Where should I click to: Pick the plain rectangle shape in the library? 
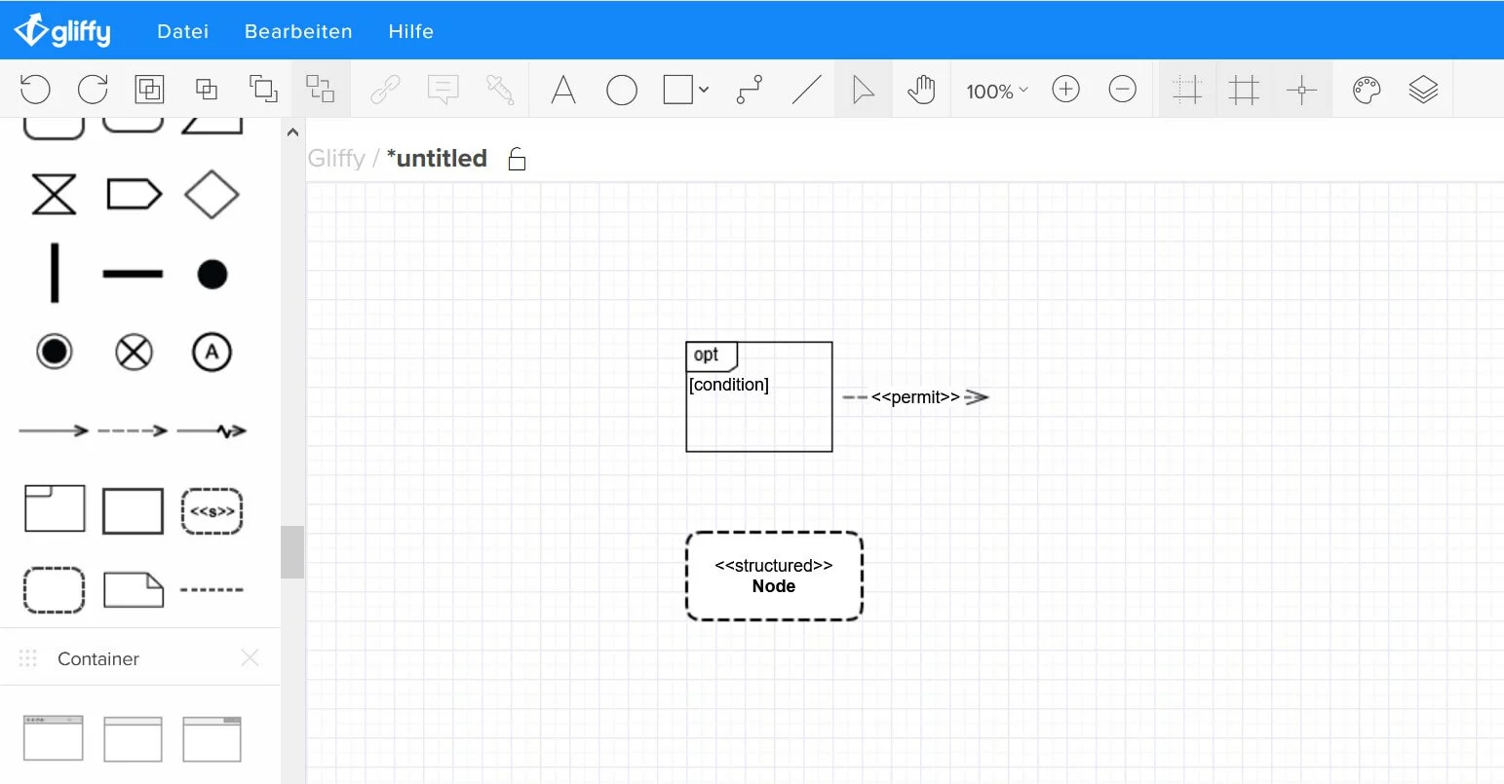click(133, 511)
